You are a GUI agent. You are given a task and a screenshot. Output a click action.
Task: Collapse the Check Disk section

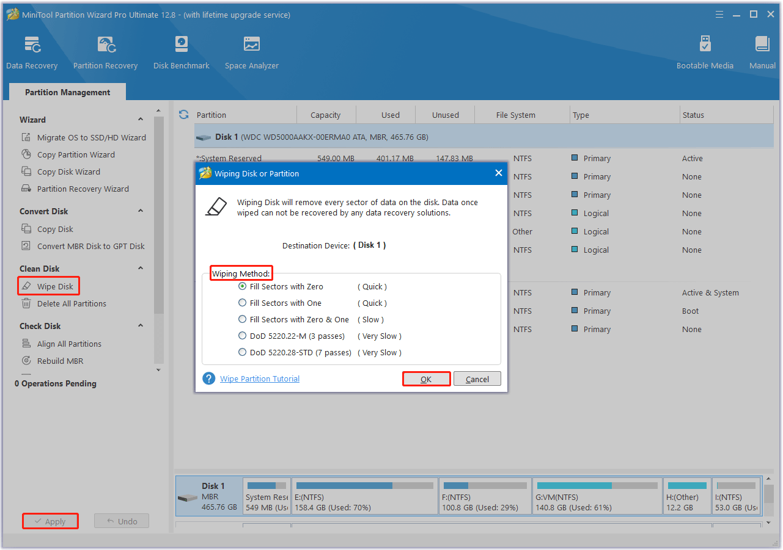click(141, 326)
